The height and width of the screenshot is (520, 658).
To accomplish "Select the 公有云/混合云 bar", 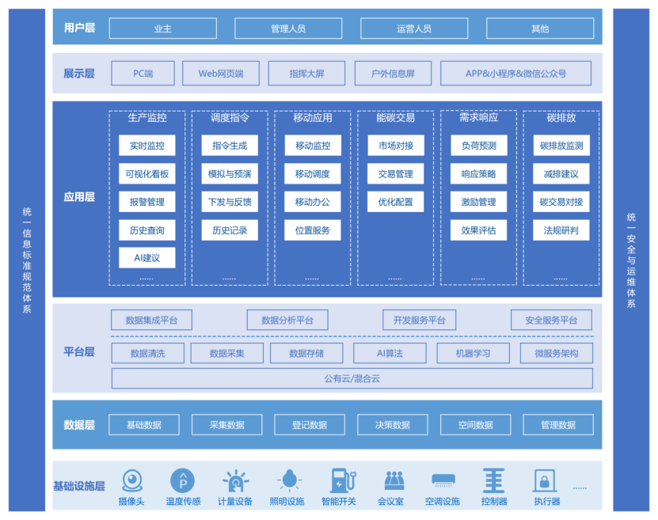I will coord(352,378).
